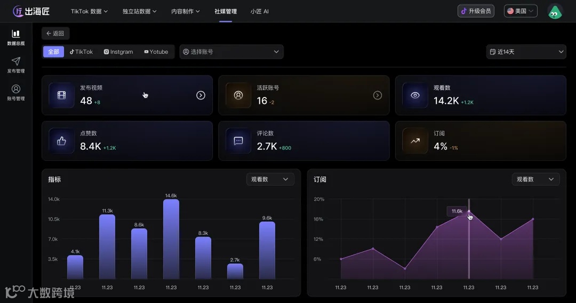Click the 订阅 trend arrow icon
Image resolution: width=576 pixels, height=303 pixels.
pos(415,141)
